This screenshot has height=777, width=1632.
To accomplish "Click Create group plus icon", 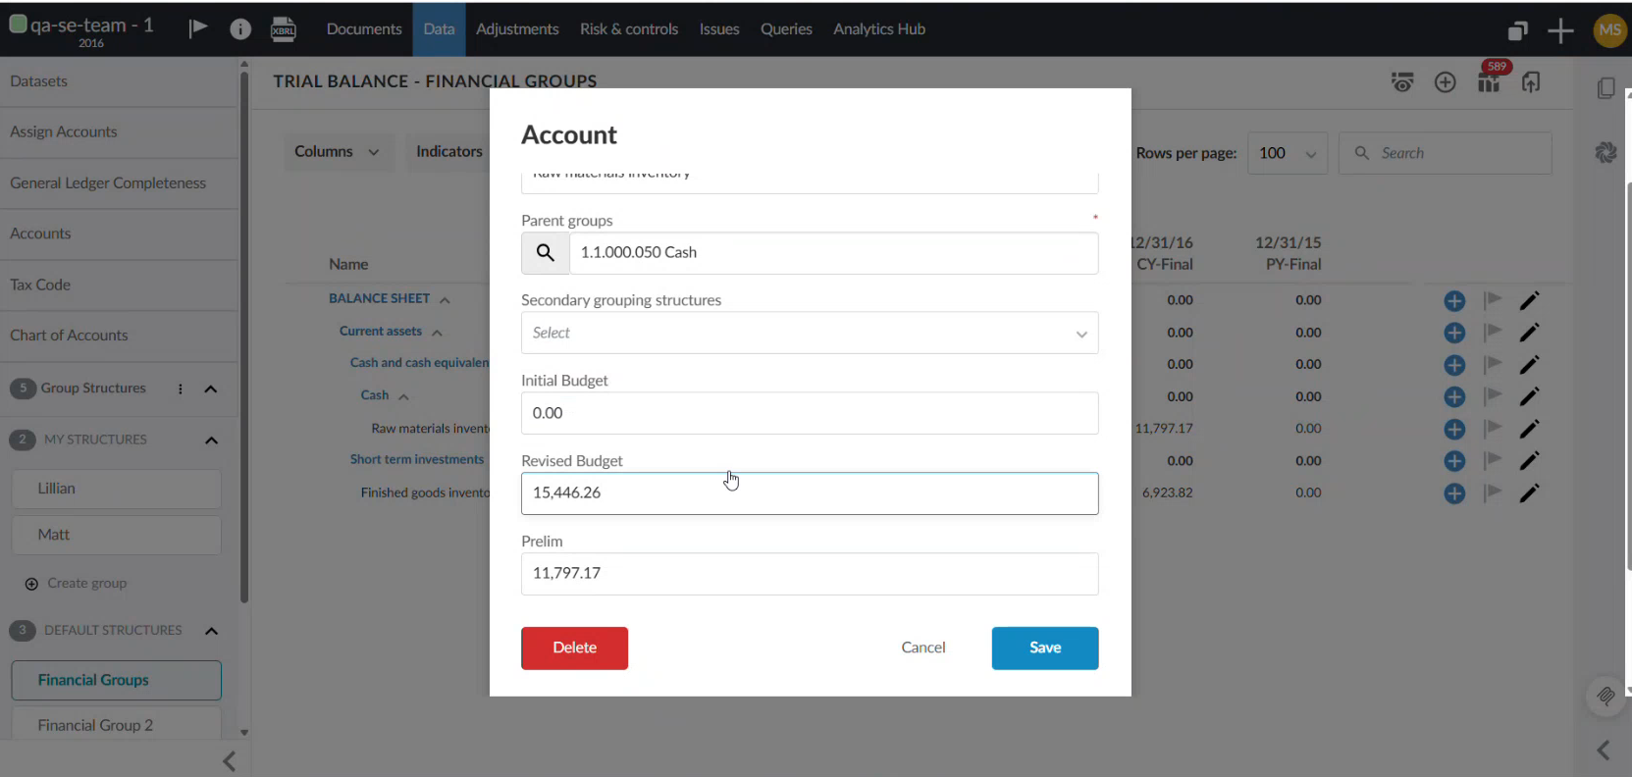I will point(31,584).
